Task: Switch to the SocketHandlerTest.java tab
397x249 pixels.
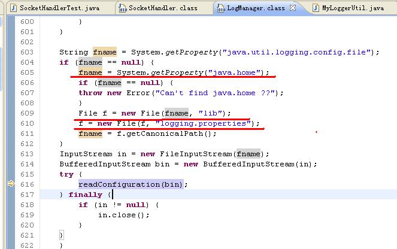Action: click(59, 8)
